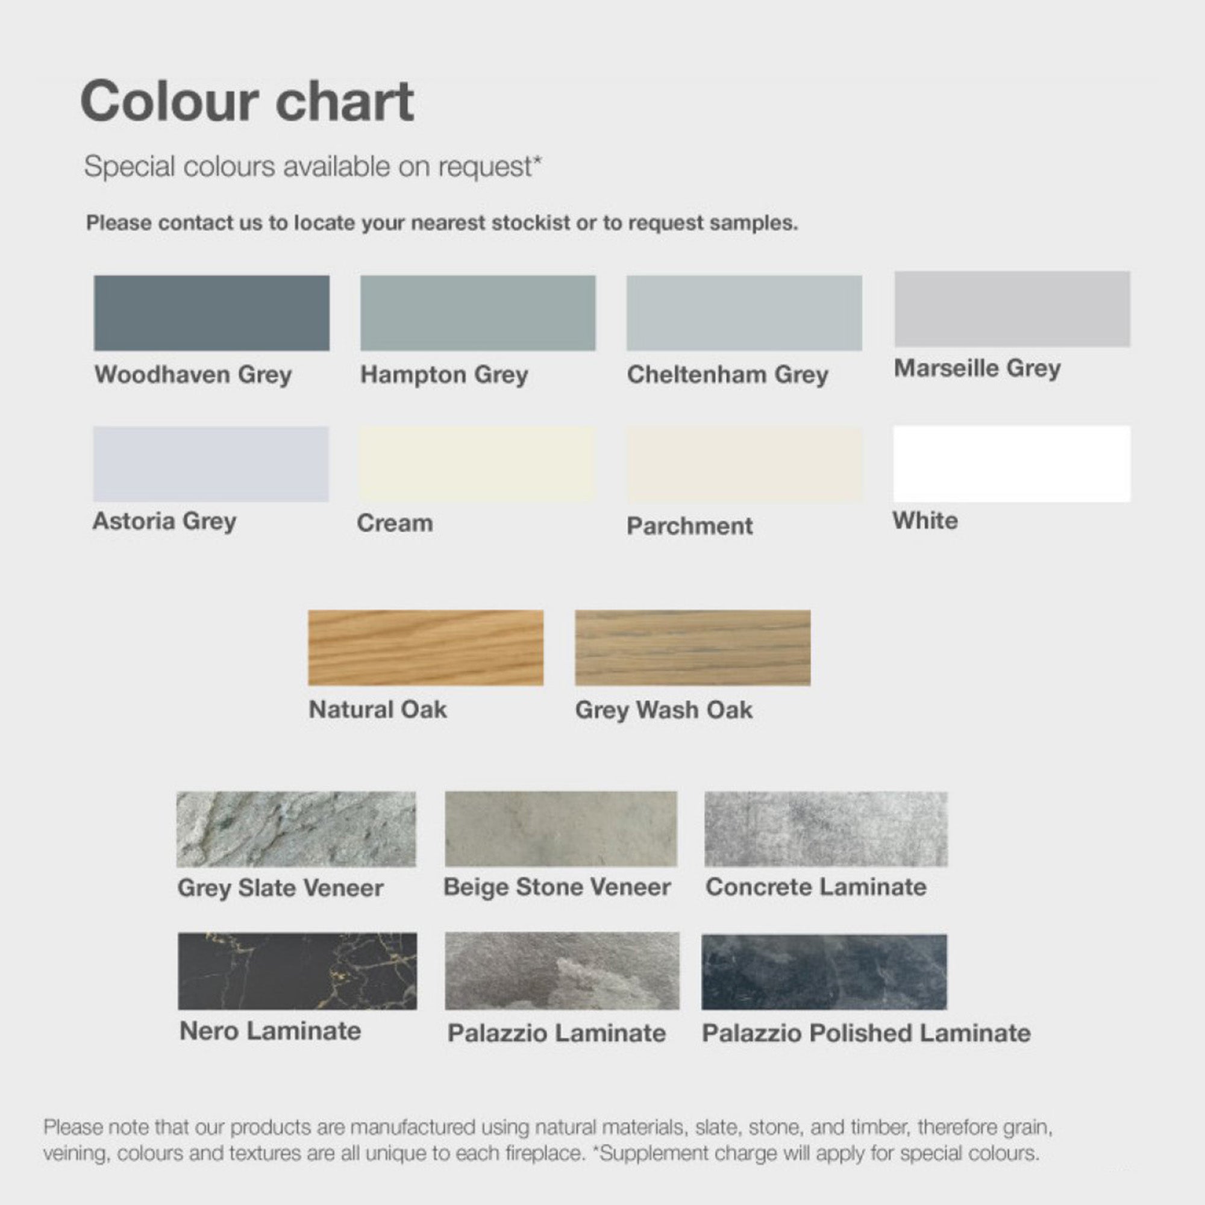Select the Palazzio Polished Laminate sample
This screenshot has width=1205, height=1205.
[x=824, y=972]
